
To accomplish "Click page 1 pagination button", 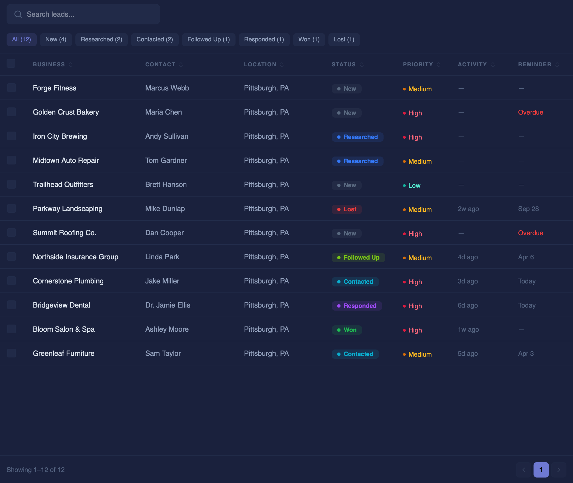I will pos(541,470).
